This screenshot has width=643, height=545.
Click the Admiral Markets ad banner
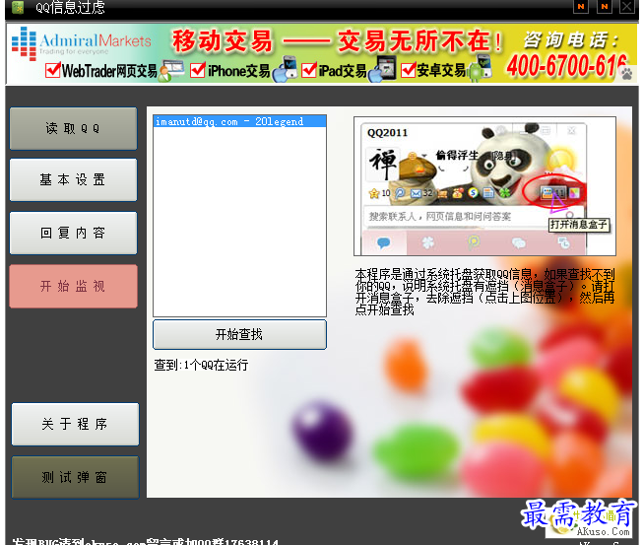pyautogui.click(x=322, y=54)
